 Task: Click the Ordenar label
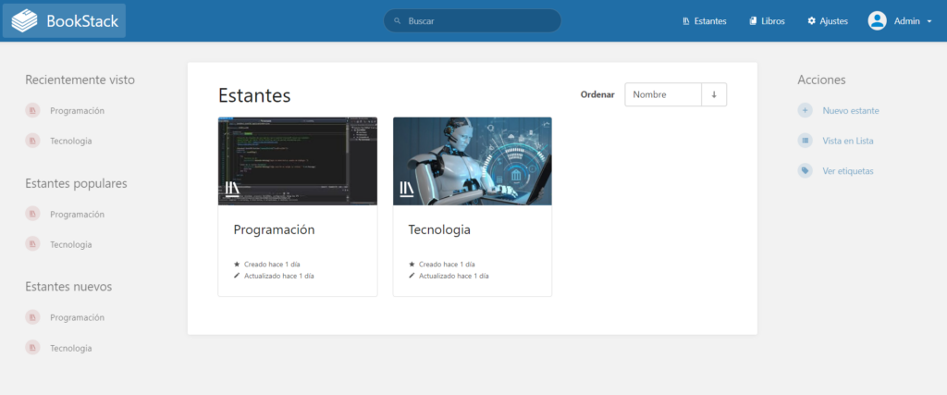point(597,95)
